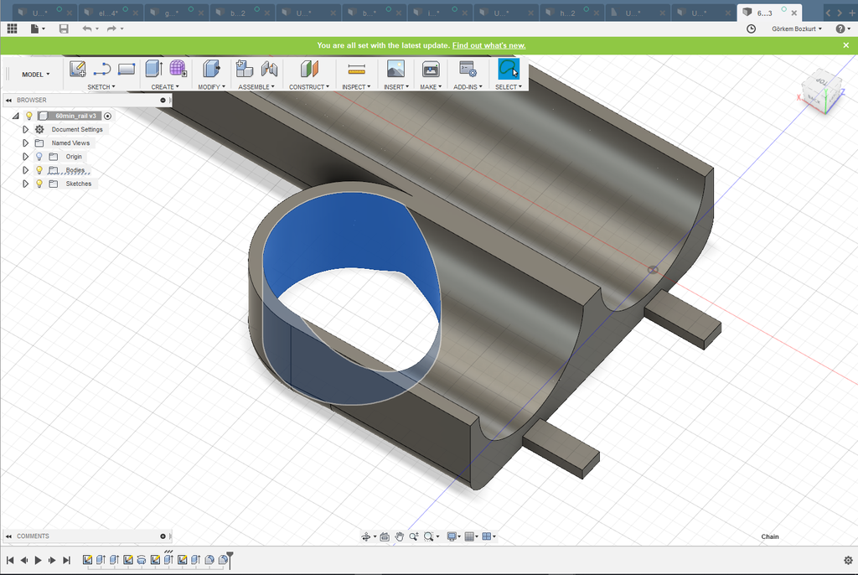Select the Extrude tool in Create
The image size is (858, 575).
click(153, 70)
